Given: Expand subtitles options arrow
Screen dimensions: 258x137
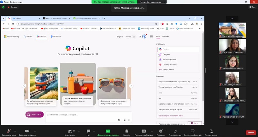Looking at the screenshot, I should click(152, 131).
